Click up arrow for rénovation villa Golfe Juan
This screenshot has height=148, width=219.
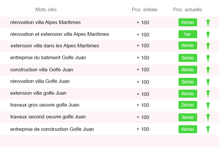pos(208,82)
